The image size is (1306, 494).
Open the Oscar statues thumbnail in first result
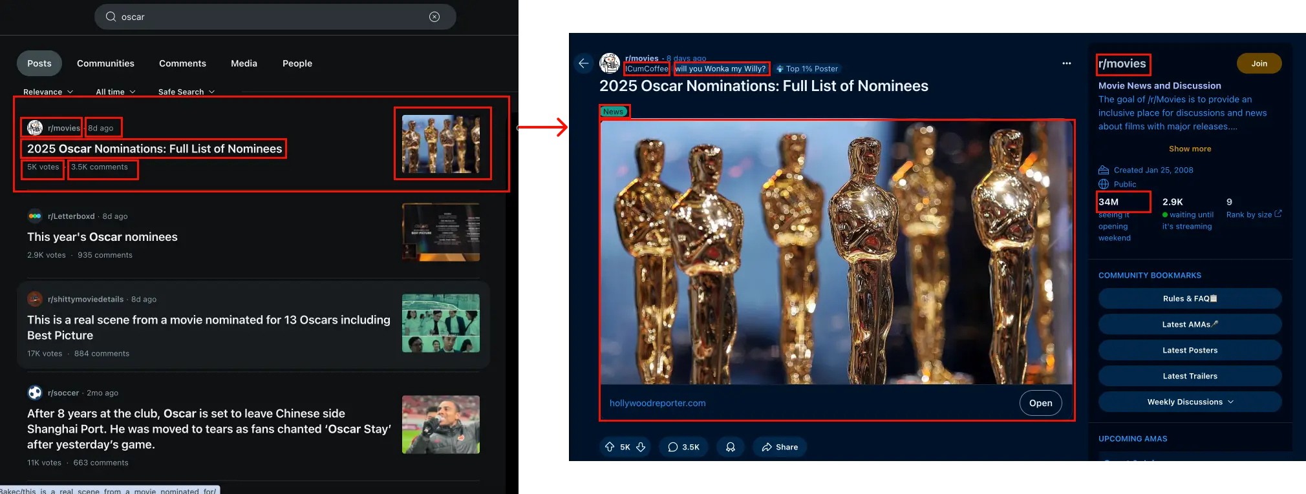(x=441, y=144)
